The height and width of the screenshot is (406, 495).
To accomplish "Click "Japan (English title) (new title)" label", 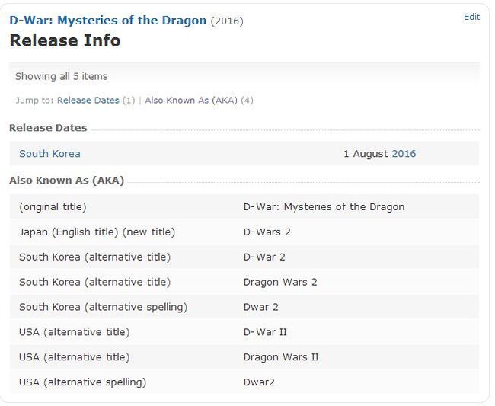I will coord(97,232).
